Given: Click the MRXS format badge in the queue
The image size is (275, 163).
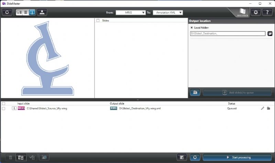Looking at the screenshot, I should click(21, 108).
